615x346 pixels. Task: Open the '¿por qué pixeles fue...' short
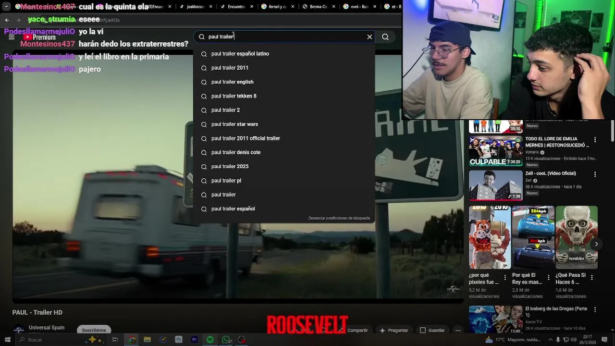[490, 237]
